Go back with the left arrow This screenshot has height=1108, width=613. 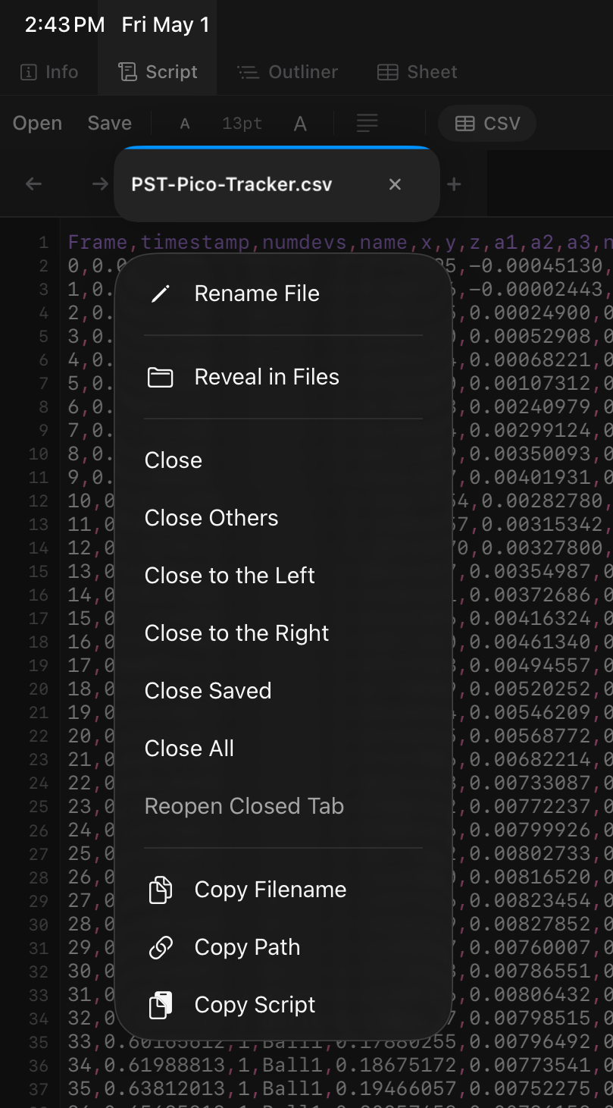click(x=33, y=184)
